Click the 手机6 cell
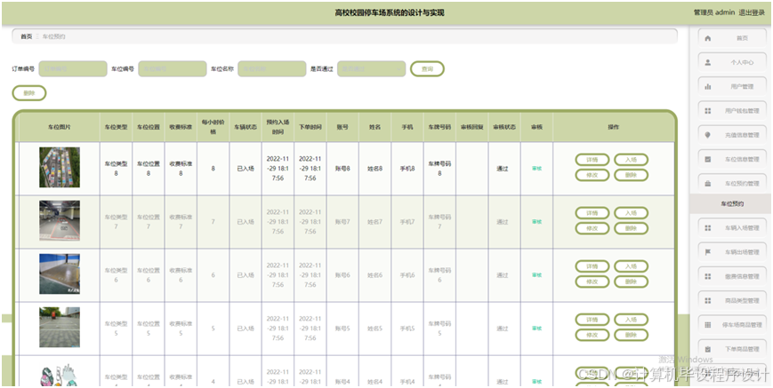The image size is (773, 388). (x=407, y=275)
